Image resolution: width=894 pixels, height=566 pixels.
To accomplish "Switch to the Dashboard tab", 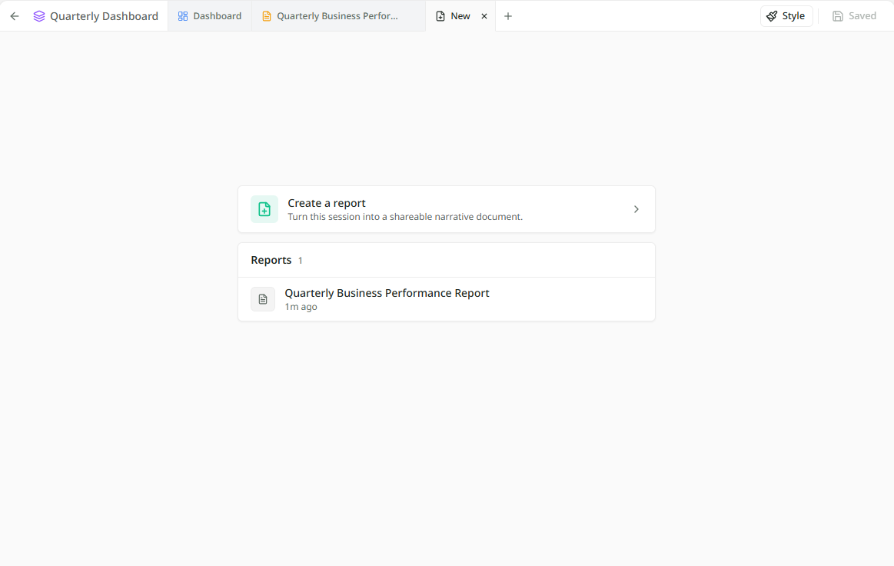I will click(x=210, y=16).
